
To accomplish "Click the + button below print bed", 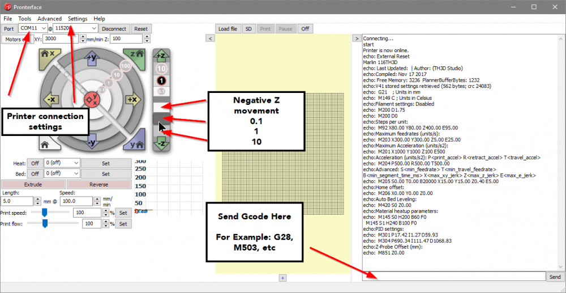I will 283,278.
